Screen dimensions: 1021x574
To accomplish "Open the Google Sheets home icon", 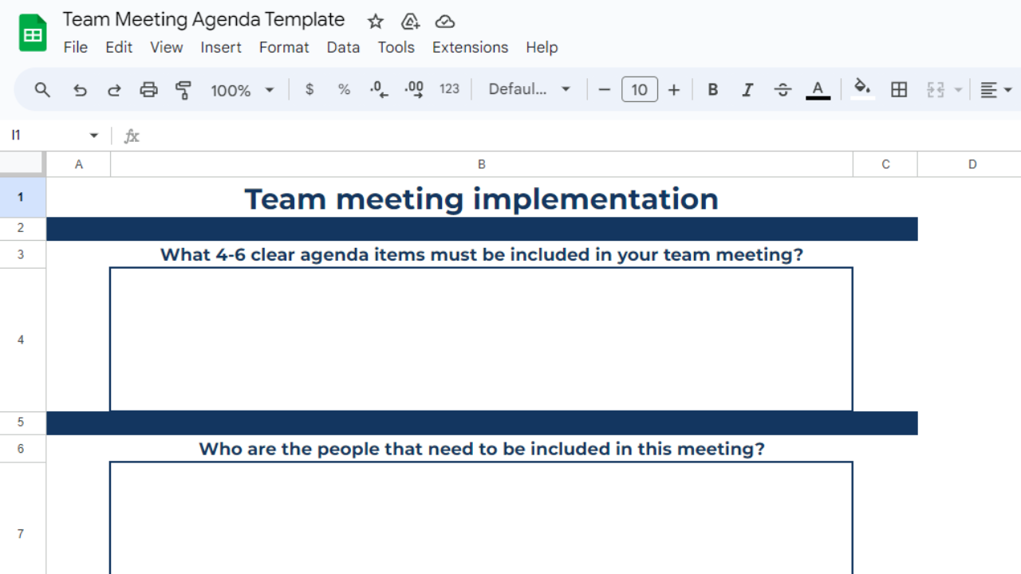I will [x=33, y=33].
